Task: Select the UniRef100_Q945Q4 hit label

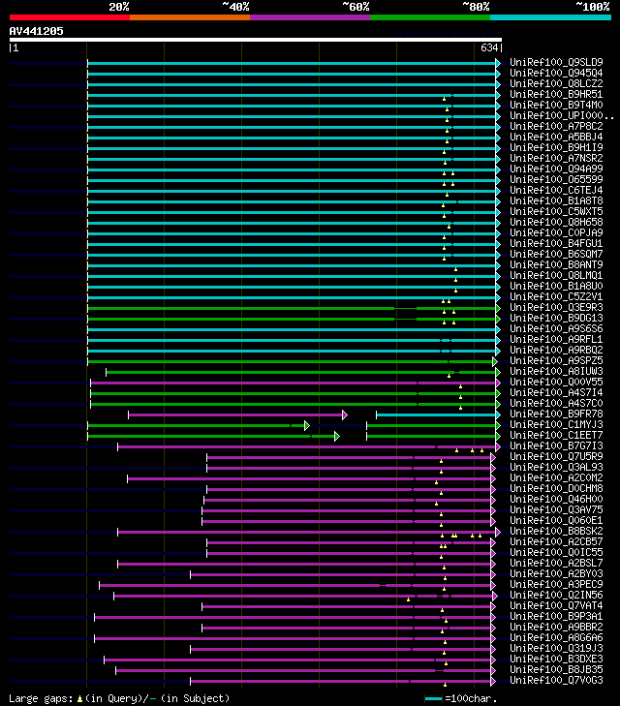Action: click(556, 73)
